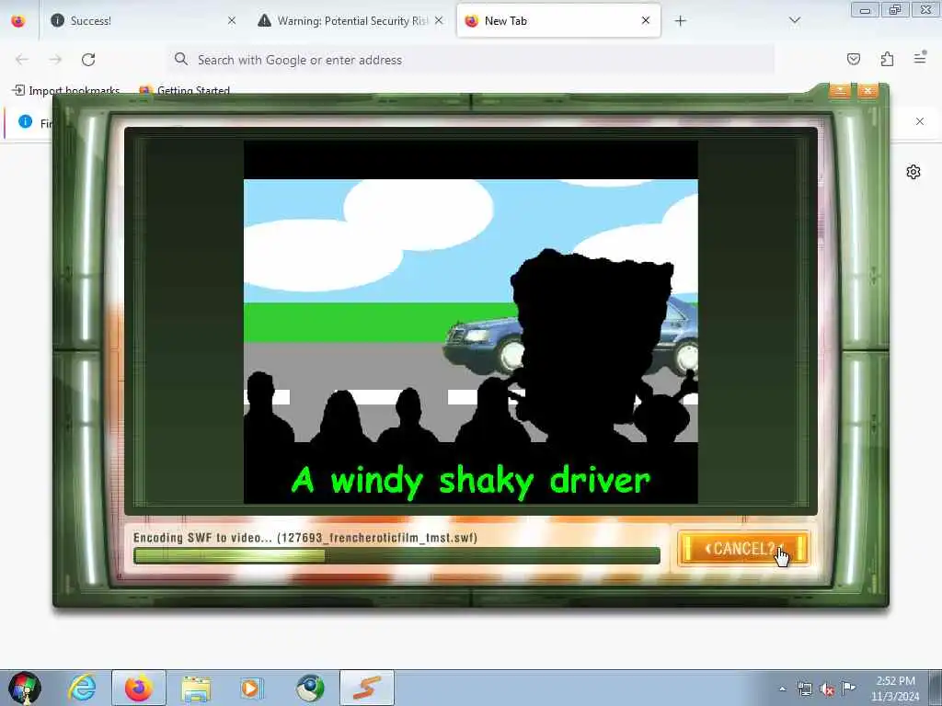Open new tab personalize settings gear

(913, 172)
